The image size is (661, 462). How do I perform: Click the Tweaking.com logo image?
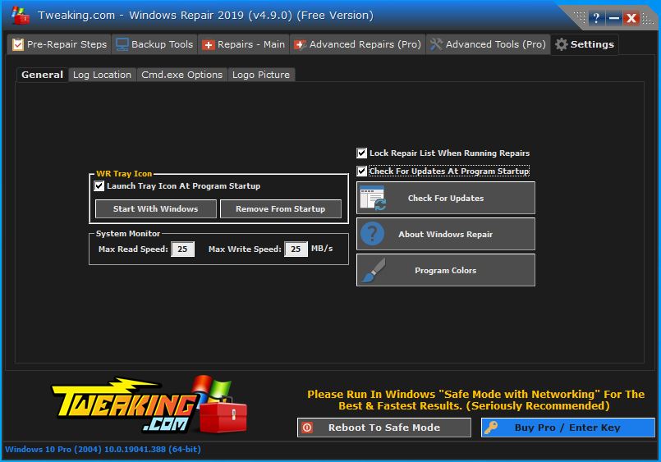(149, 405)
